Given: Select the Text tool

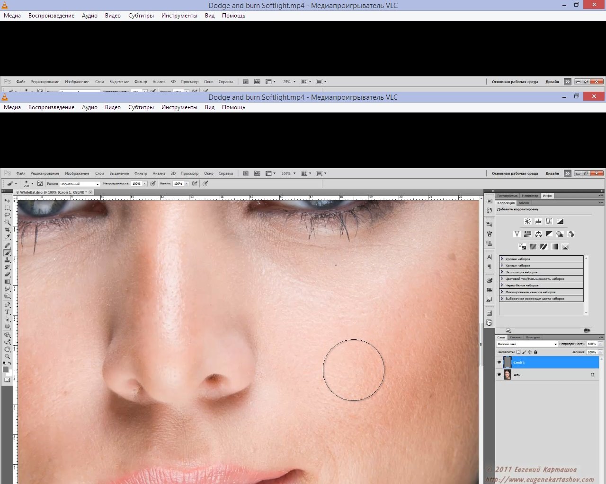Looking at the screenshot, I should [x=7, y=312].
